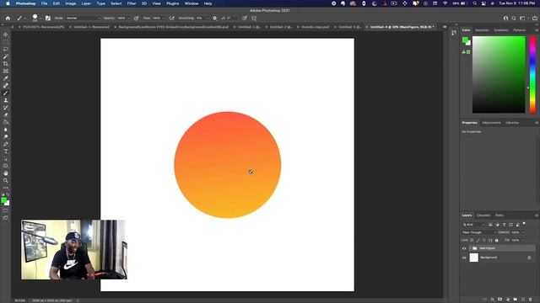The image size is (540, 303).
Task: Open brush settings gear in options bar
Action: coord(214,19)
